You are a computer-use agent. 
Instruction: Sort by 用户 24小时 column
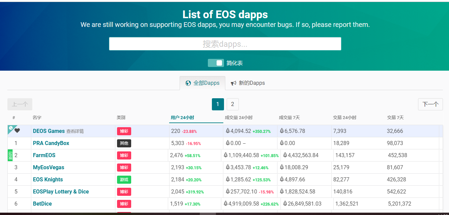182,118
